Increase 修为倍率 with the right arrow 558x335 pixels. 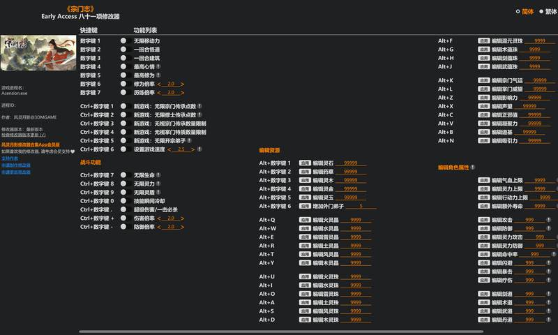[182, 84]
